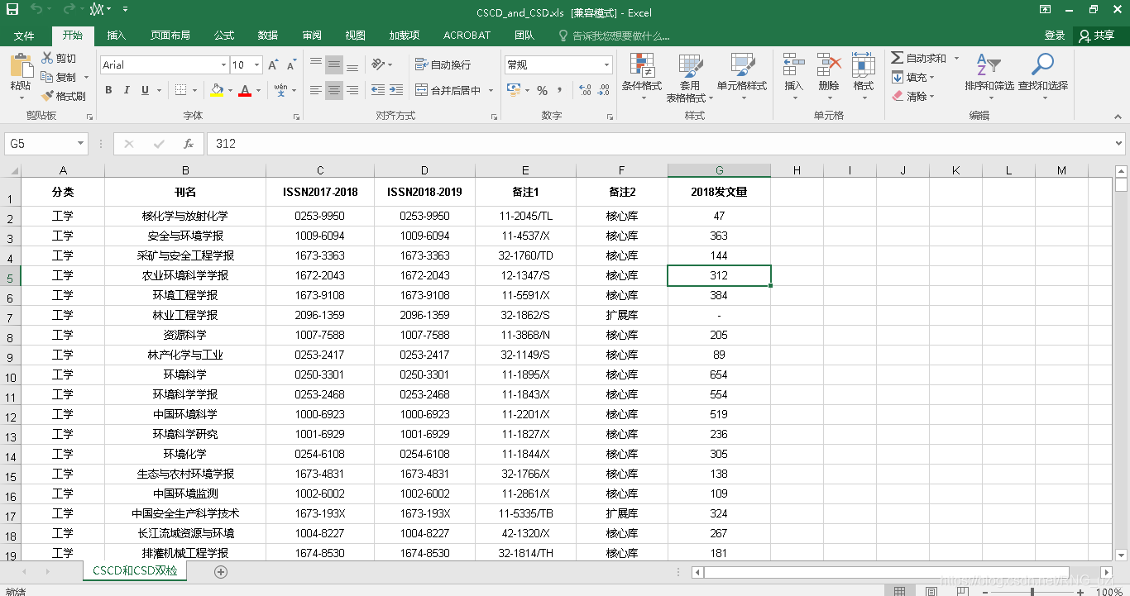The height and width of the screenshot is (596, 1130).
Task: Click the AutoSum (自动求和) sigma icon
Action: point(898,58)
